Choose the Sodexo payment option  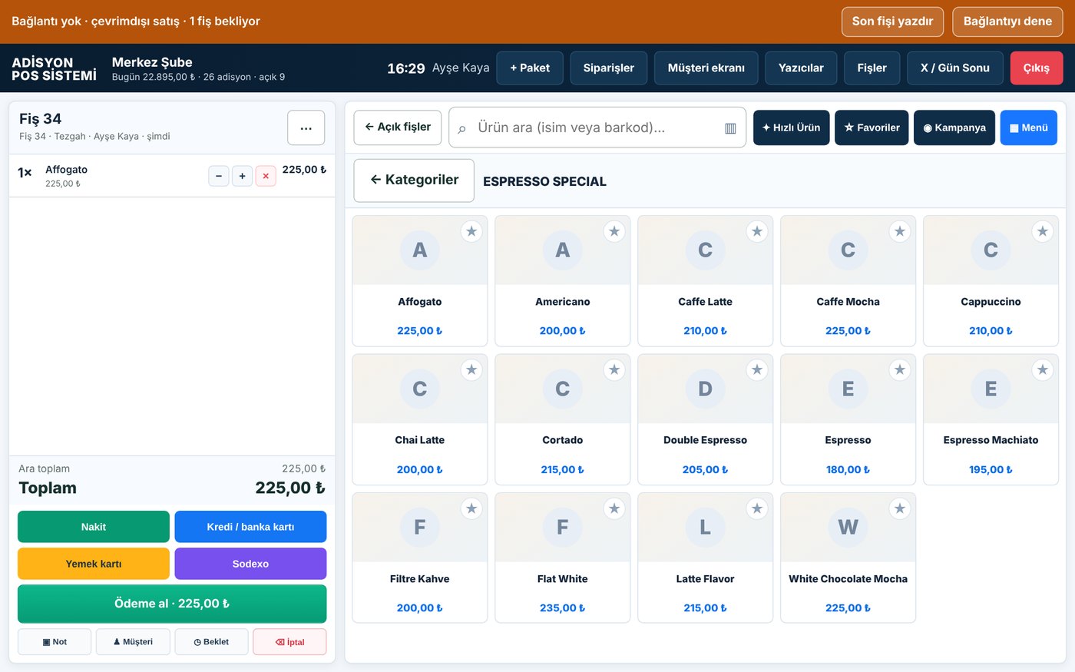pos(250,564)
